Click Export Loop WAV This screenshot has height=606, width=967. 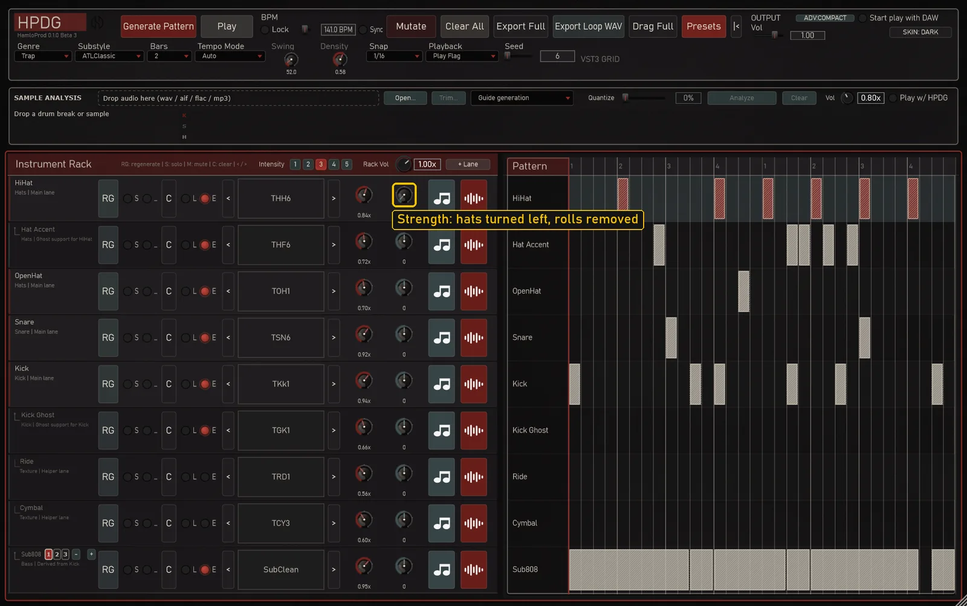(588, 27)
